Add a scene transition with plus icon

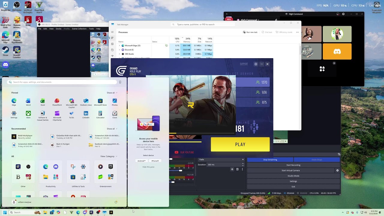coord(232,169)
